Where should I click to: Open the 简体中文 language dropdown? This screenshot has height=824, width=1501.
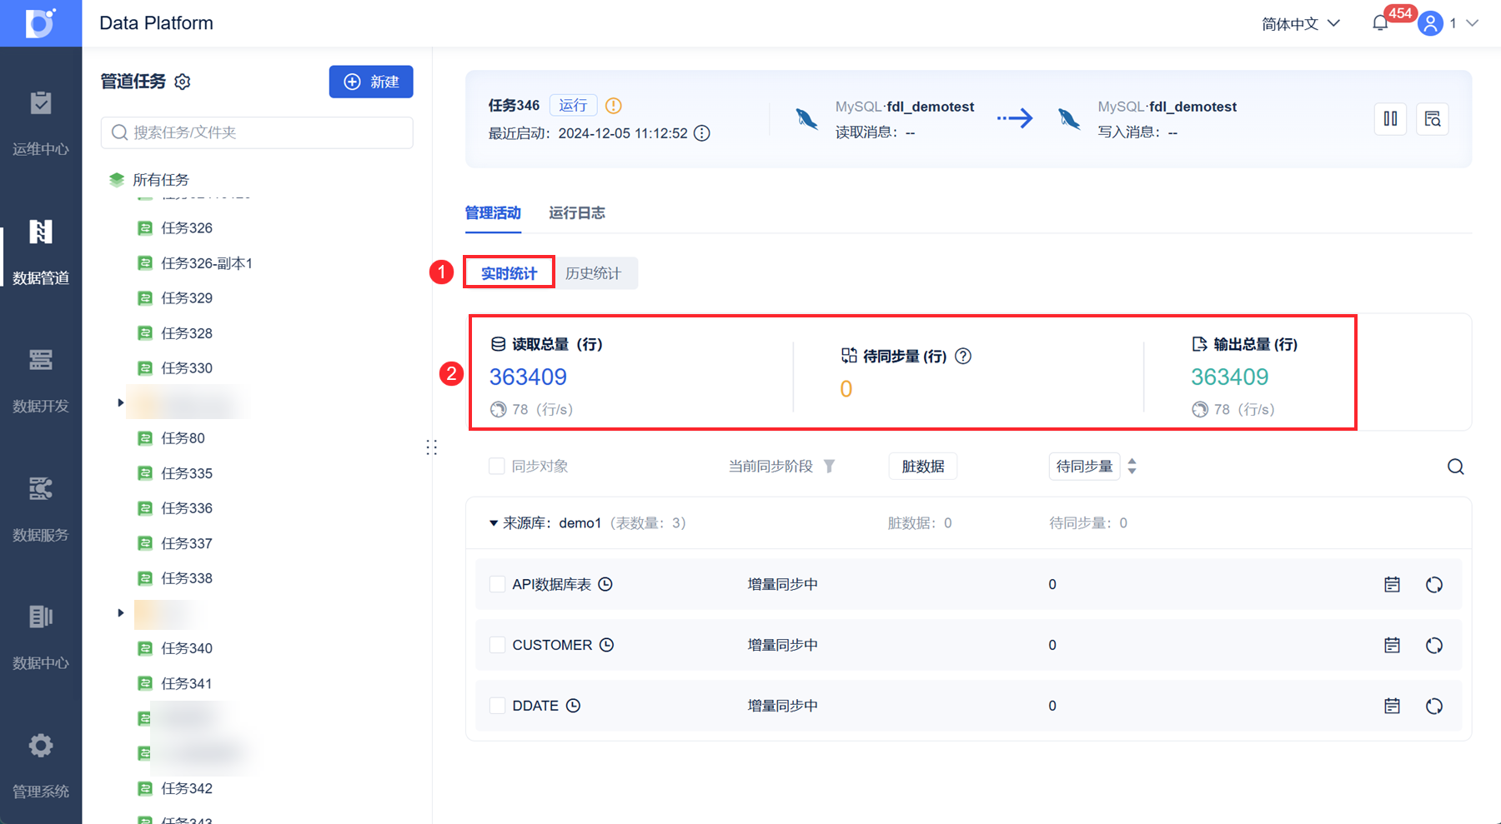point(1301,23)
